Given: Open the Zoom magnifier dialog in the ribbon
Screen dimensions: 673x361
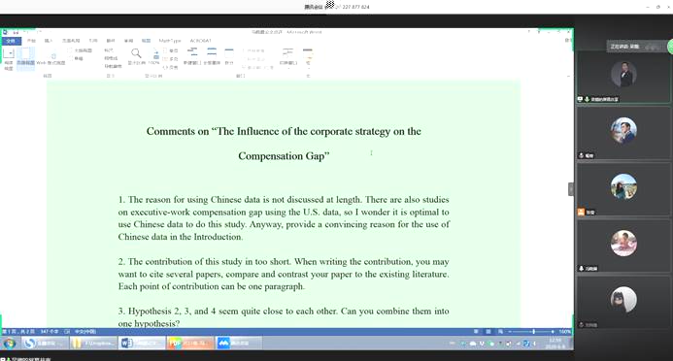Looking at the screenshot, I should tap(136, 56).
